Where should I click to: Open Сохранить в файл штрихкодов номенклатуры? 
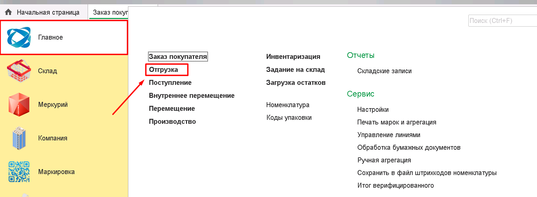[427, 173]
